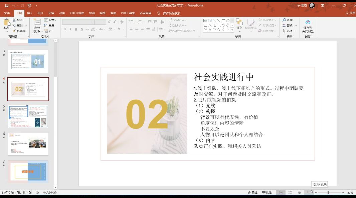Toggle the Comments (批注) pane
Image resolution: width=356 pixels, height=198 pixels.
[x=267, y=193]
